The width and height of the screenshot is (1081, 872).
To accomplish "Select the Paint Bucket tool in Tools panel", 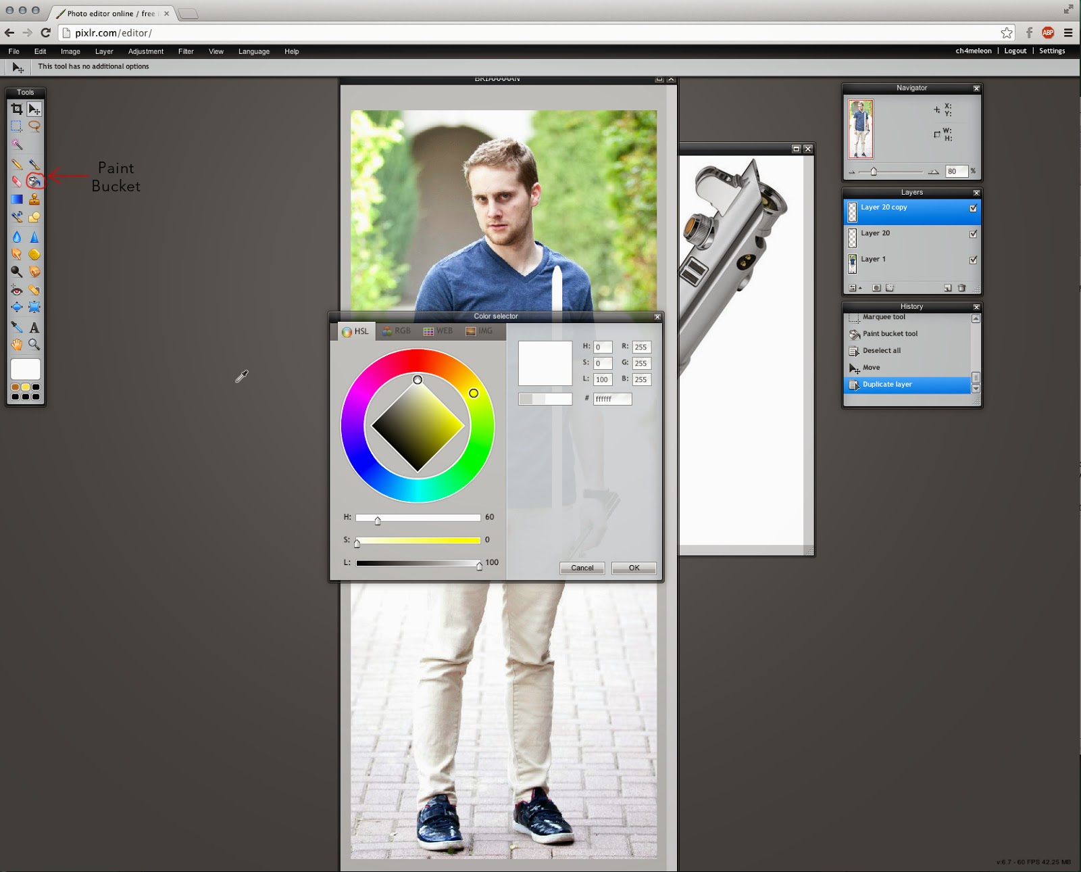I will 34,181.
